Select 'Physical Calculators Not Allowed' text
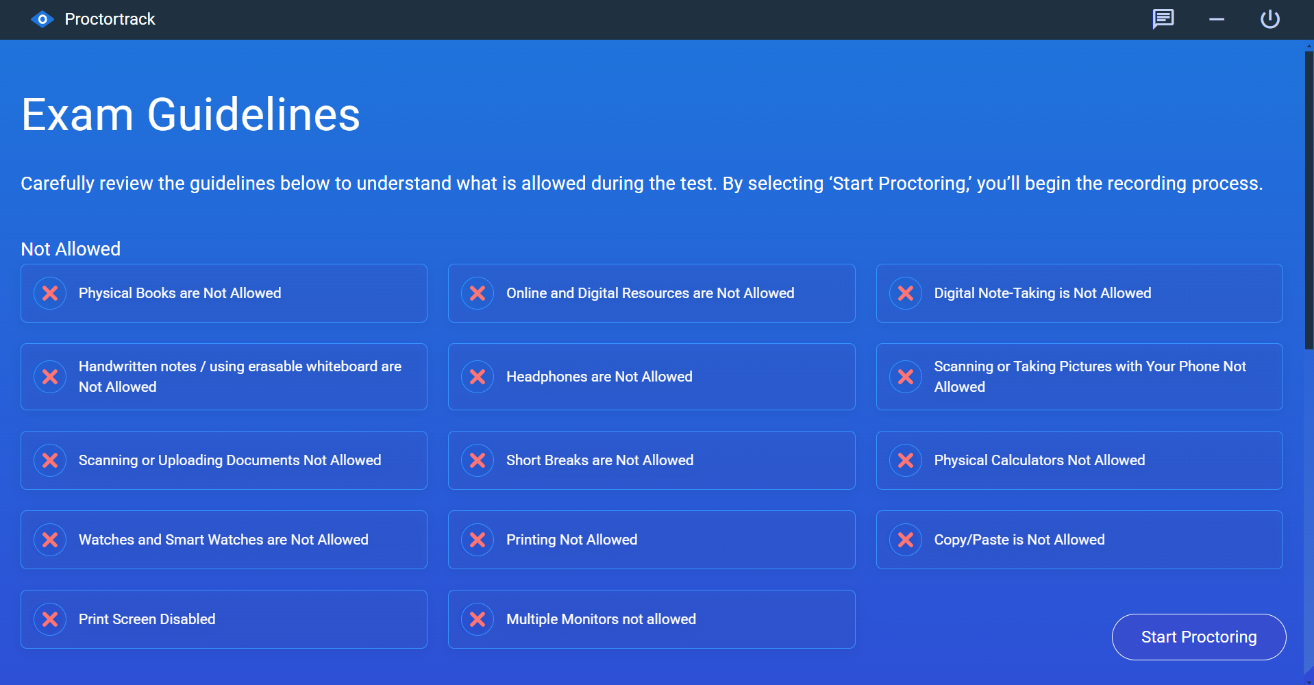Viewport: 1314px width, 685px height. (1040, 460)
